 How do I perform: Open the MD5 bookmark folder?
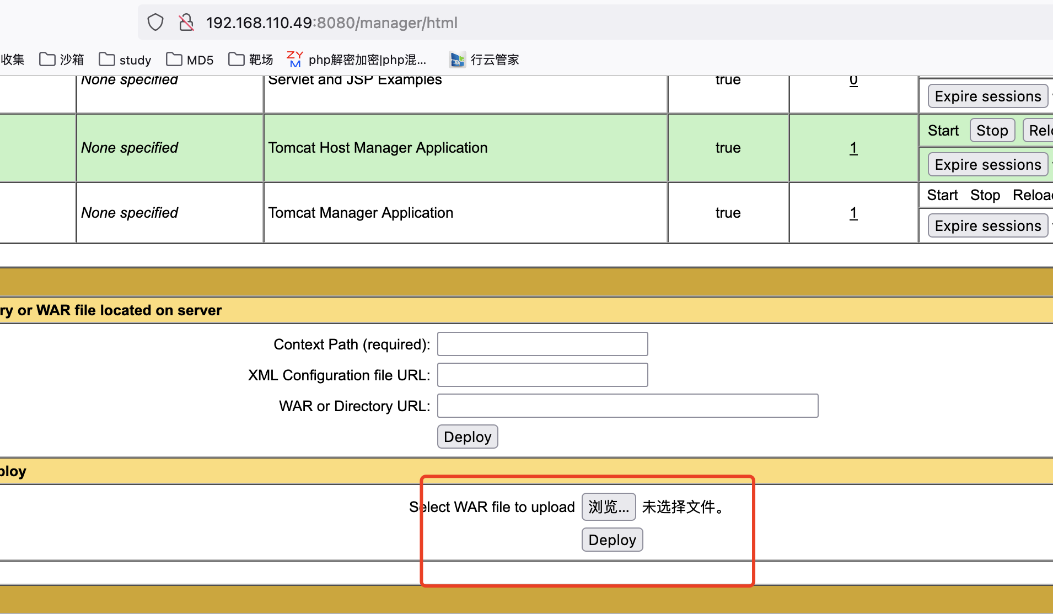[x=190, y=60]
